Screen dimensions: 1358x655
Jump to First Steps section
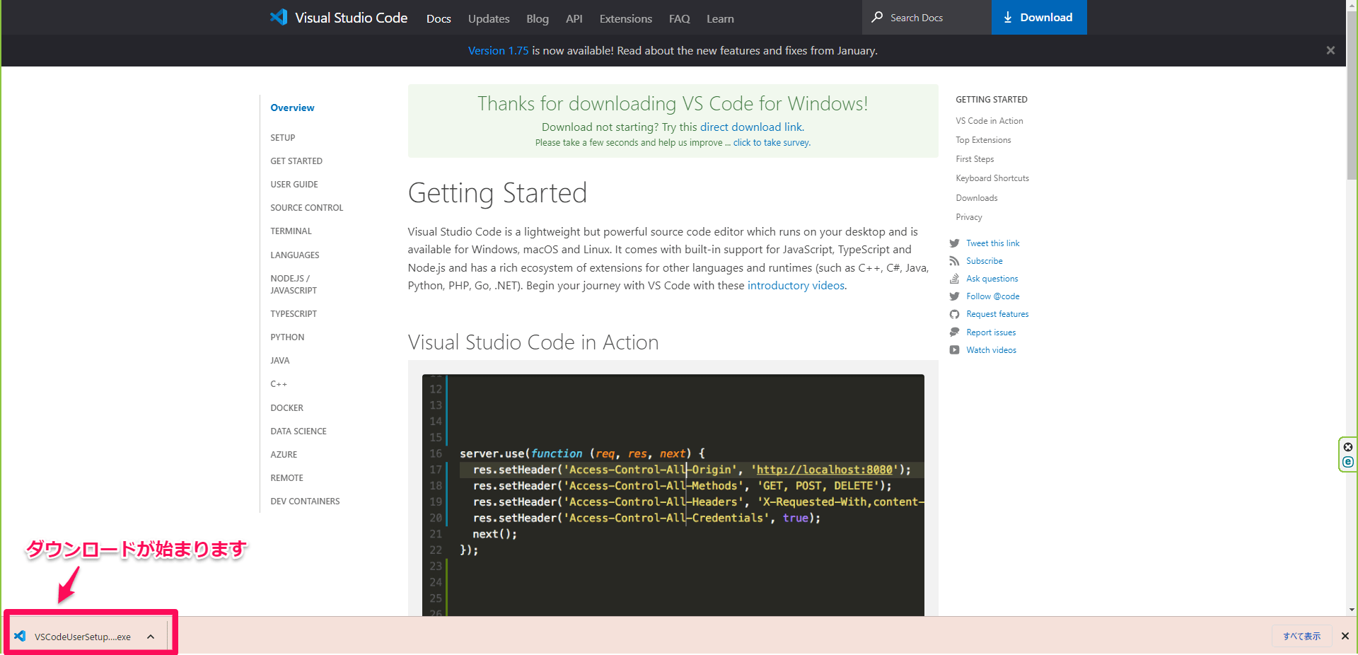pyautogui.click(x=975, y=159)
